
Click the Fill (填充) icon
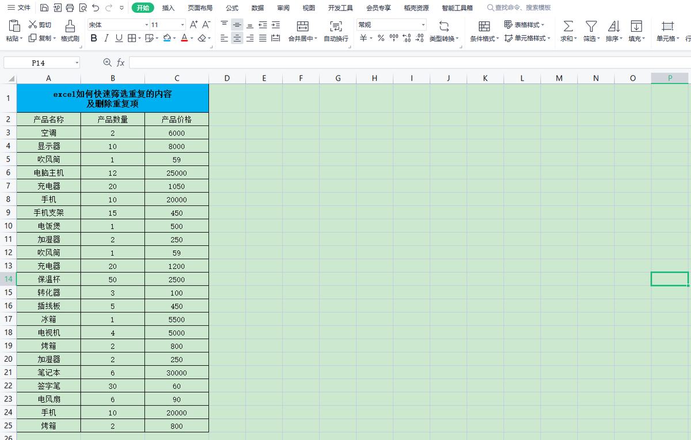636,26
